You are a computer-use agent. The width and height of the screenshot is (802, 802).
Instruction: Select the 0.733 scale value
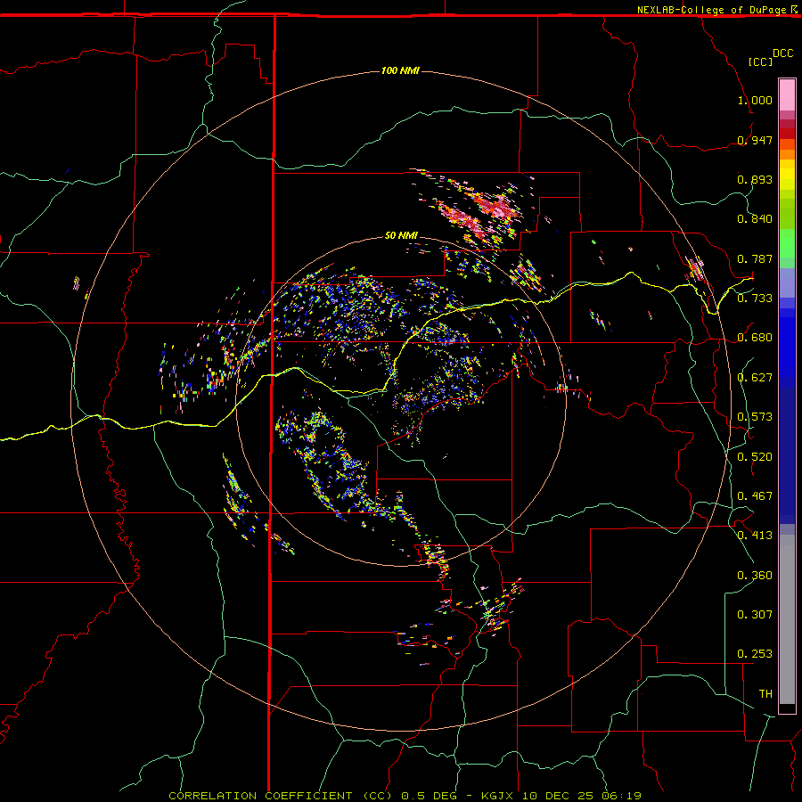755,299
